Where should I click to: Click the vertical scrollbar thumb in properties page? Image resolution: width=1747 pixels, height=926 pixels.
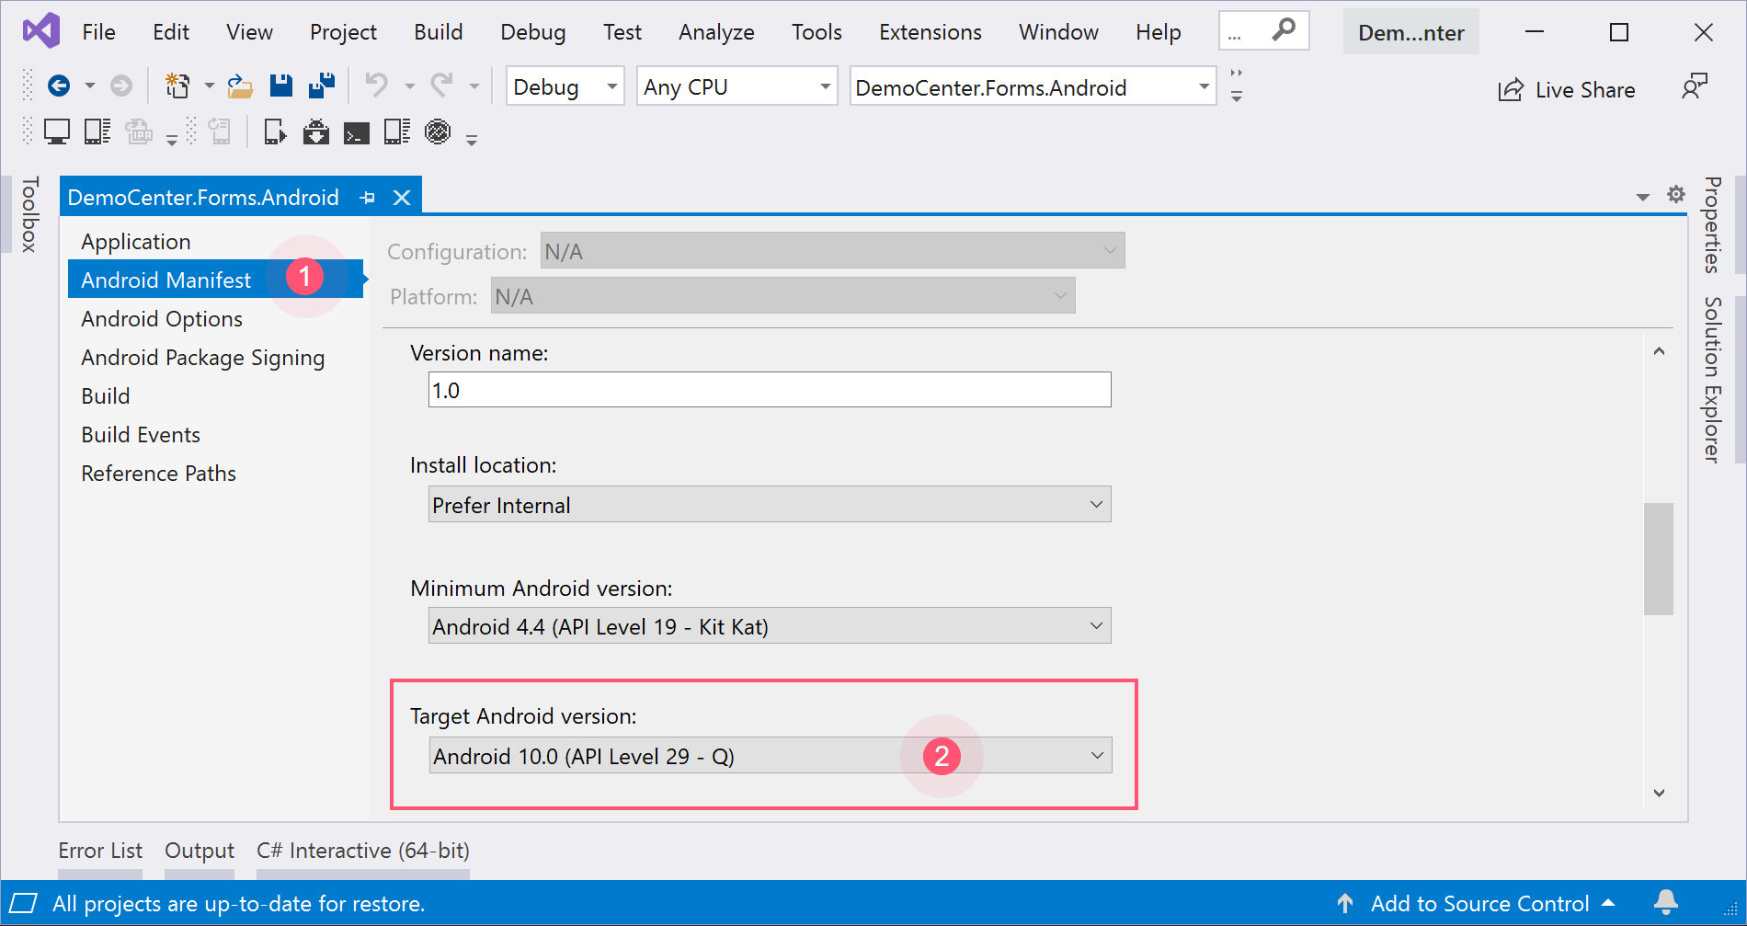(x=1658, y=558)
